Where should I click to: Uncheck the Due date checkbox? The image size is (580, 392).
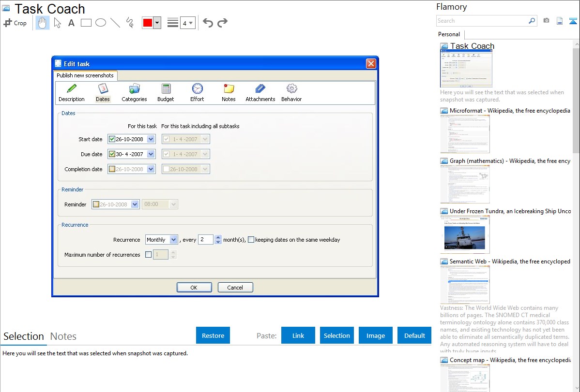coord(112,154)
